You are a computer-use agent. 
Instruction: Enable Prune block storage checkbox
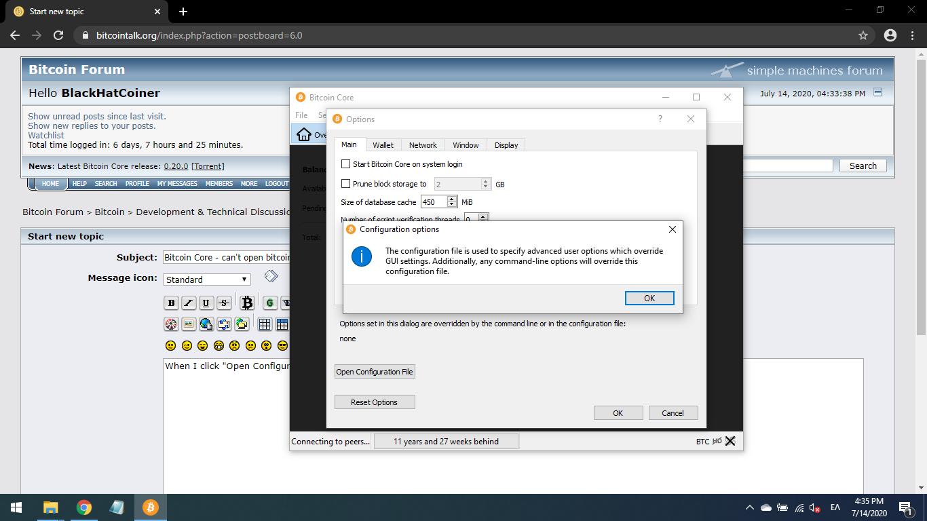tap(346, 184)
